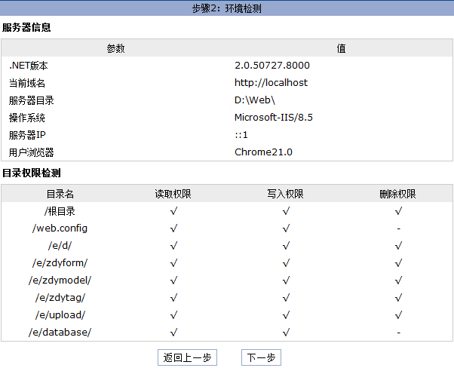This screenshot has width=454, height=368.
Task: Click the 读取权限 column header
Action: pos(173,194)
